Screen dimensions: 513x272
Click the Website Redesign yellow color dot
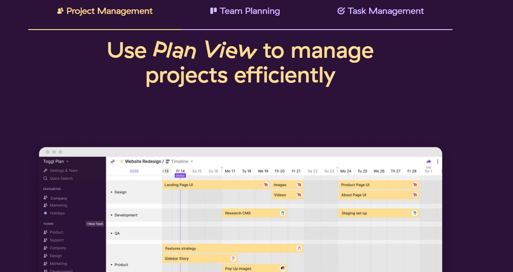(x=122, y=161)
